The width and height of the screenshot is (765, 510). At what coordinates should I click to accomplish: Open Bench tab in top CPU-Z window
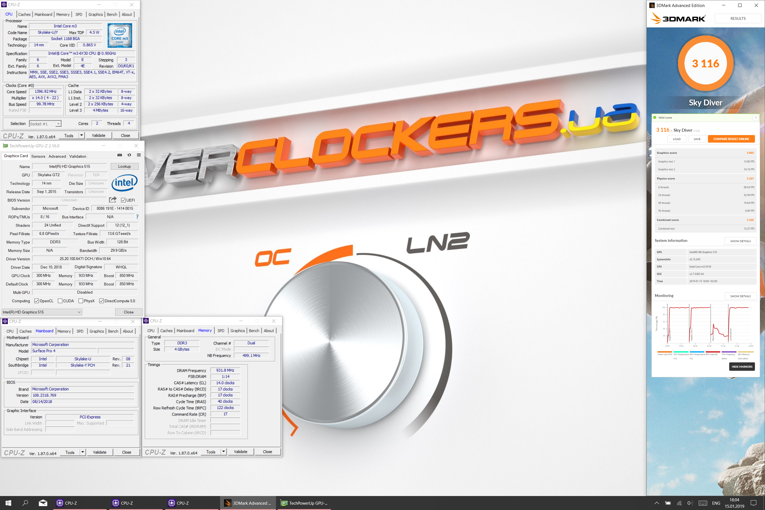(112, 14)
